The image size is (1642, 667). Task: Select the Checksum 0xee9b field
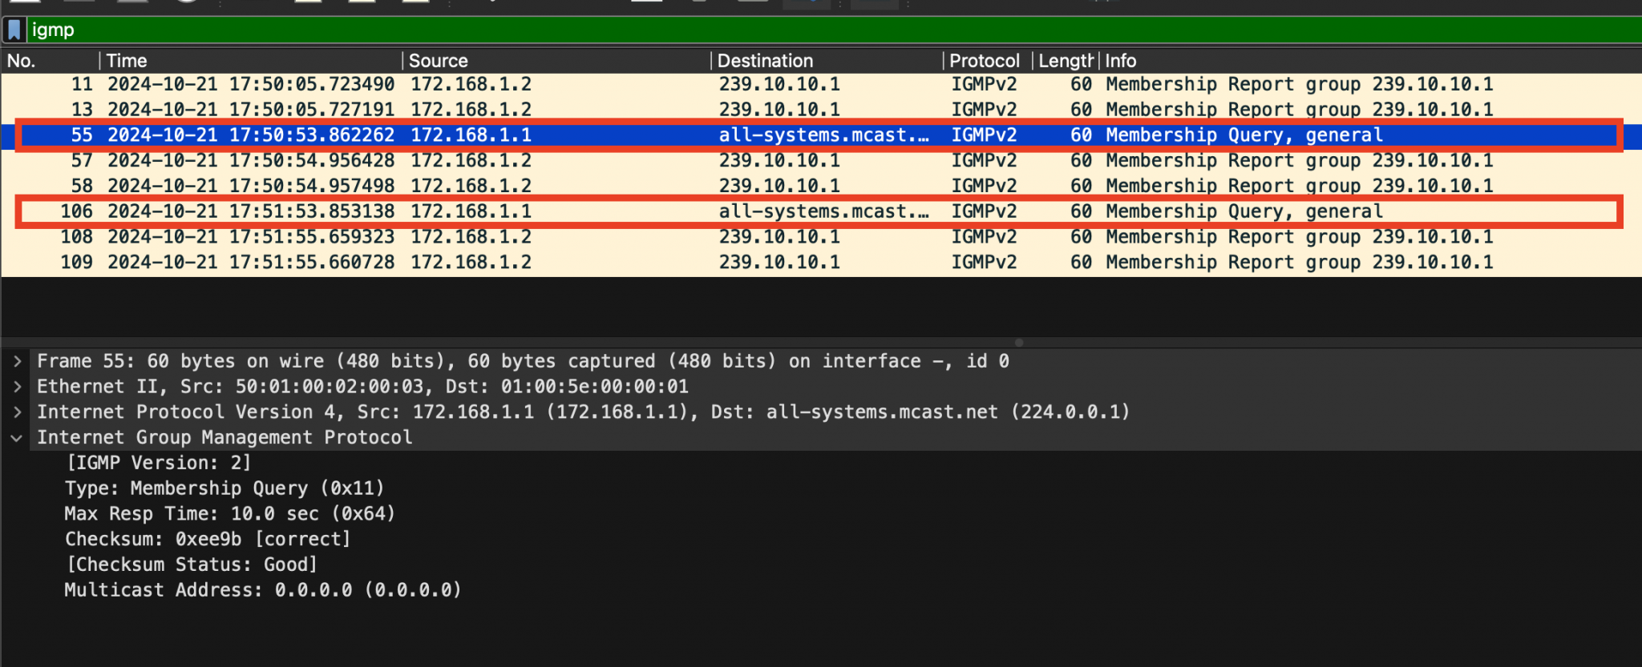208,540
